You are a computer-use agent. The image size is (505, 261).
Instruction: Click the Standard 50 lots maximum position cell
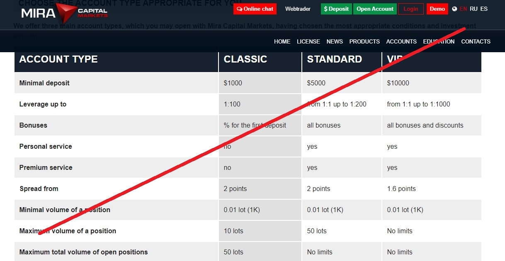pos(342,231)
